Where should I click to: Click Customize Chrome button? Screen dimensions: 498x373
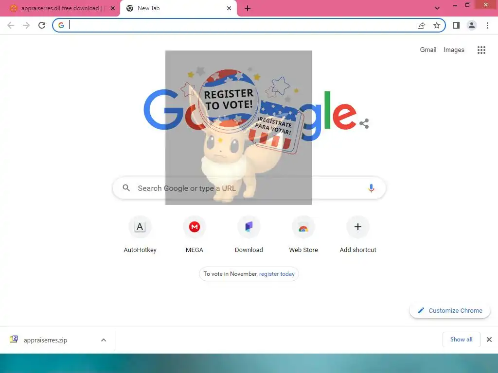450,310
